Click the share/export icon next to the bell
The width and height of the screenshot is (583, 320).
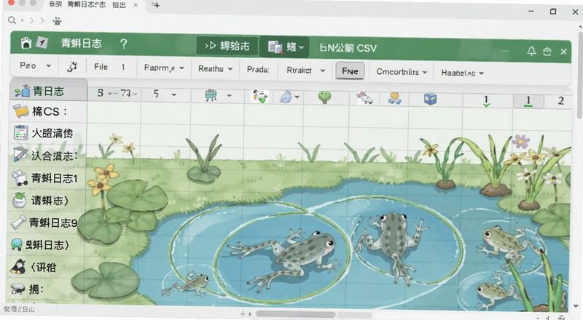pyautogui.click(x=547, y=51)
